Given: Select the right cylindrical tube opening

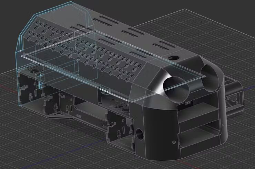Looking at the screenshot, I should click(211, 78).
